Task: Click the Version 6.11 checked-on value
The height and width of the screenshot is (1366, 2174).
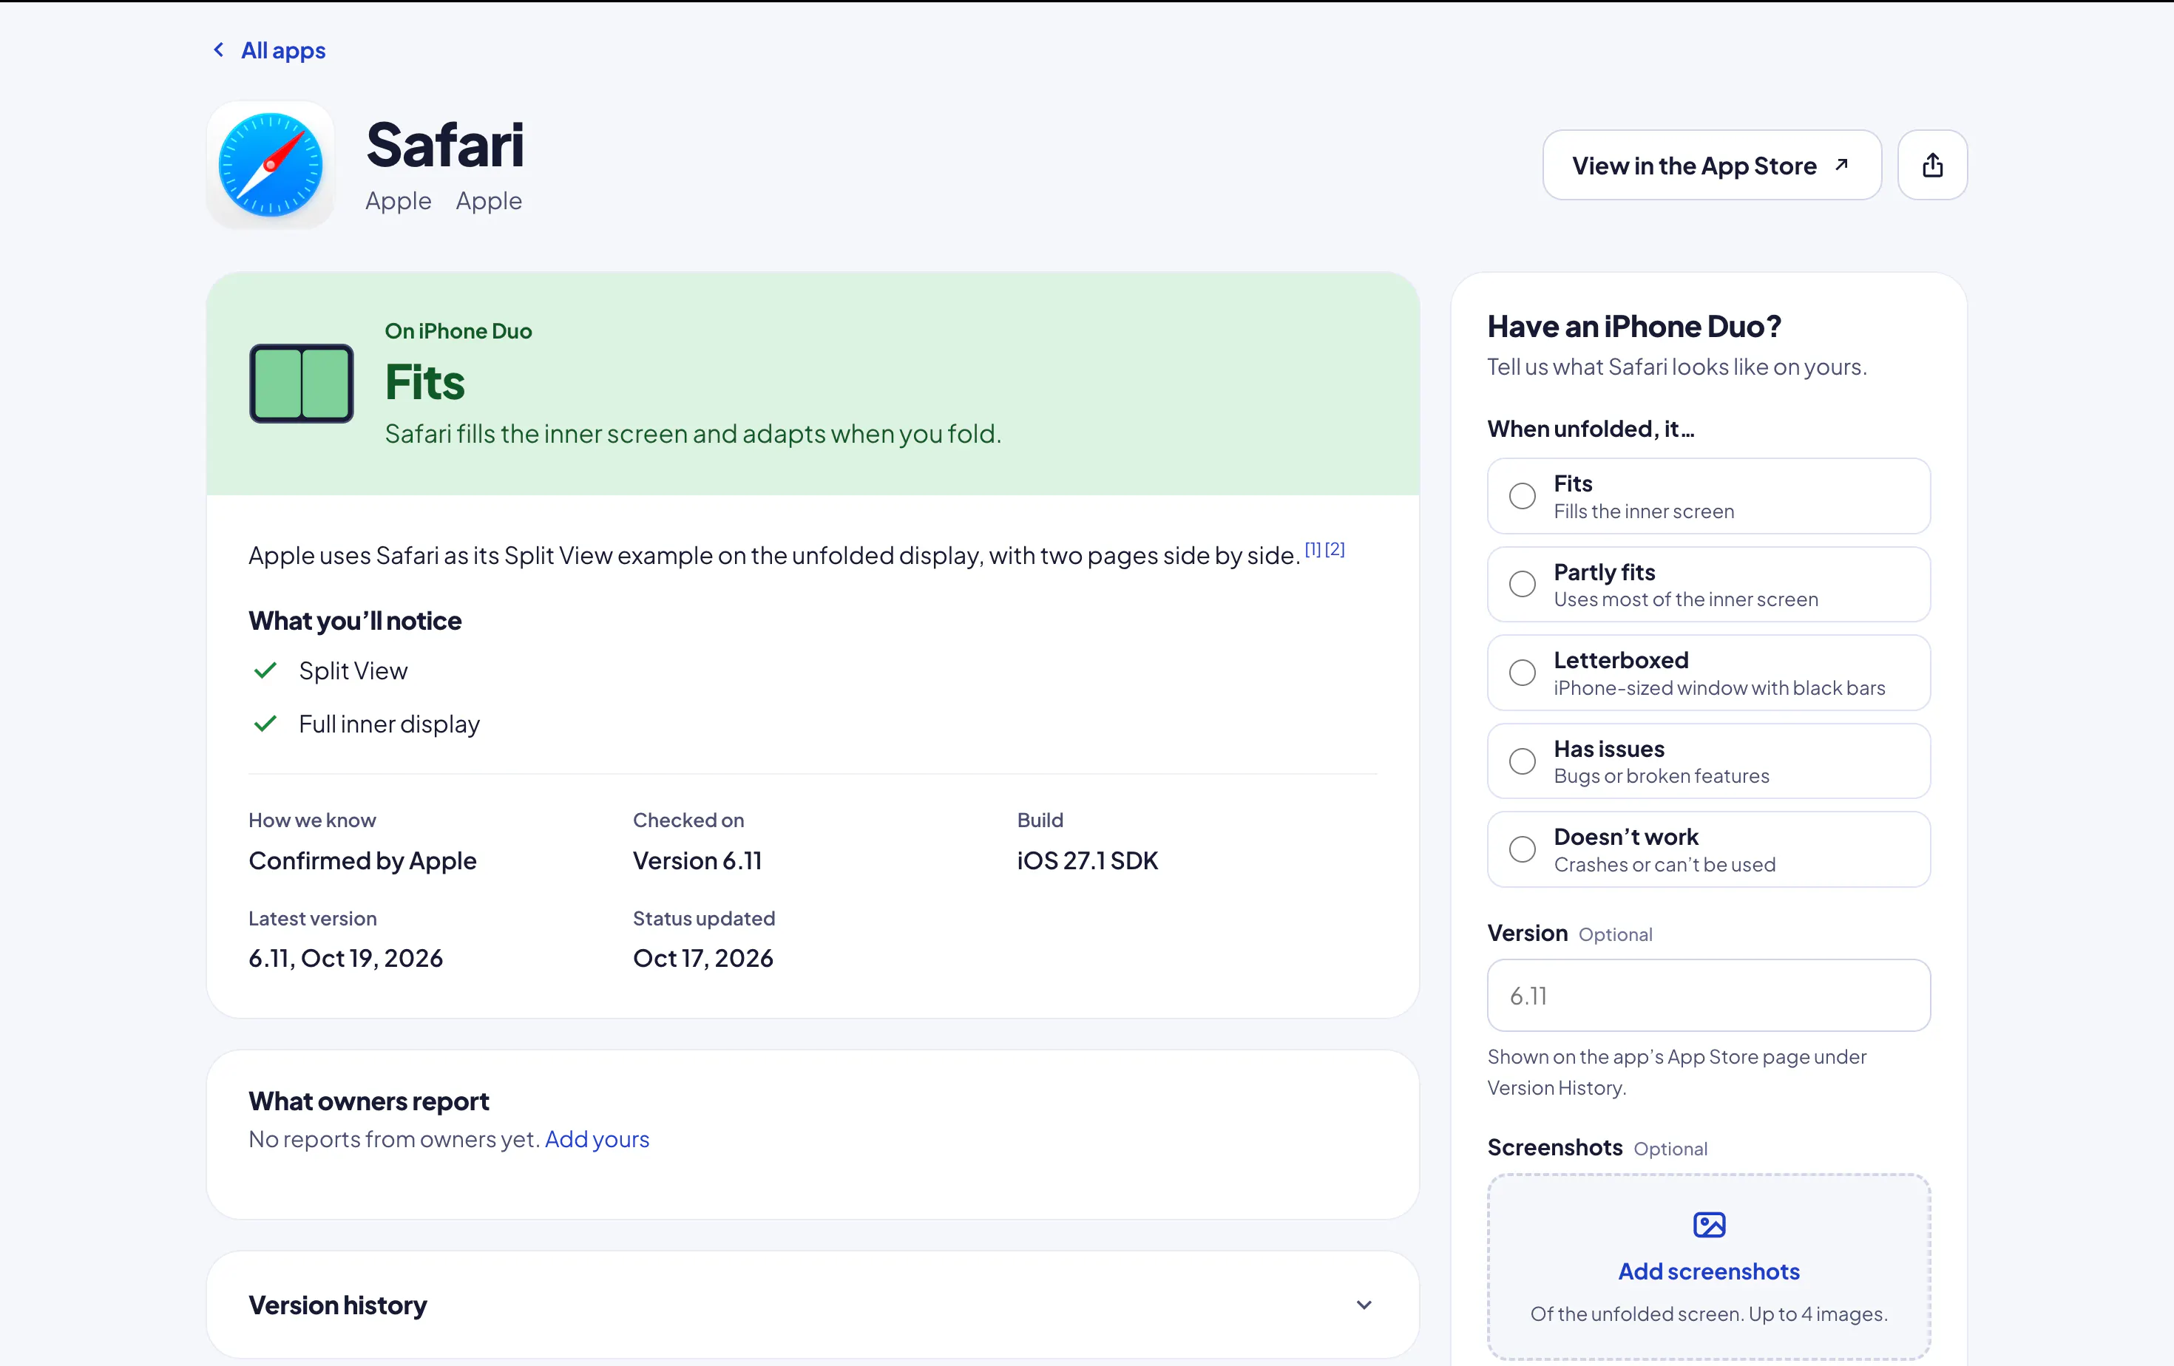Action: (697, 860)
